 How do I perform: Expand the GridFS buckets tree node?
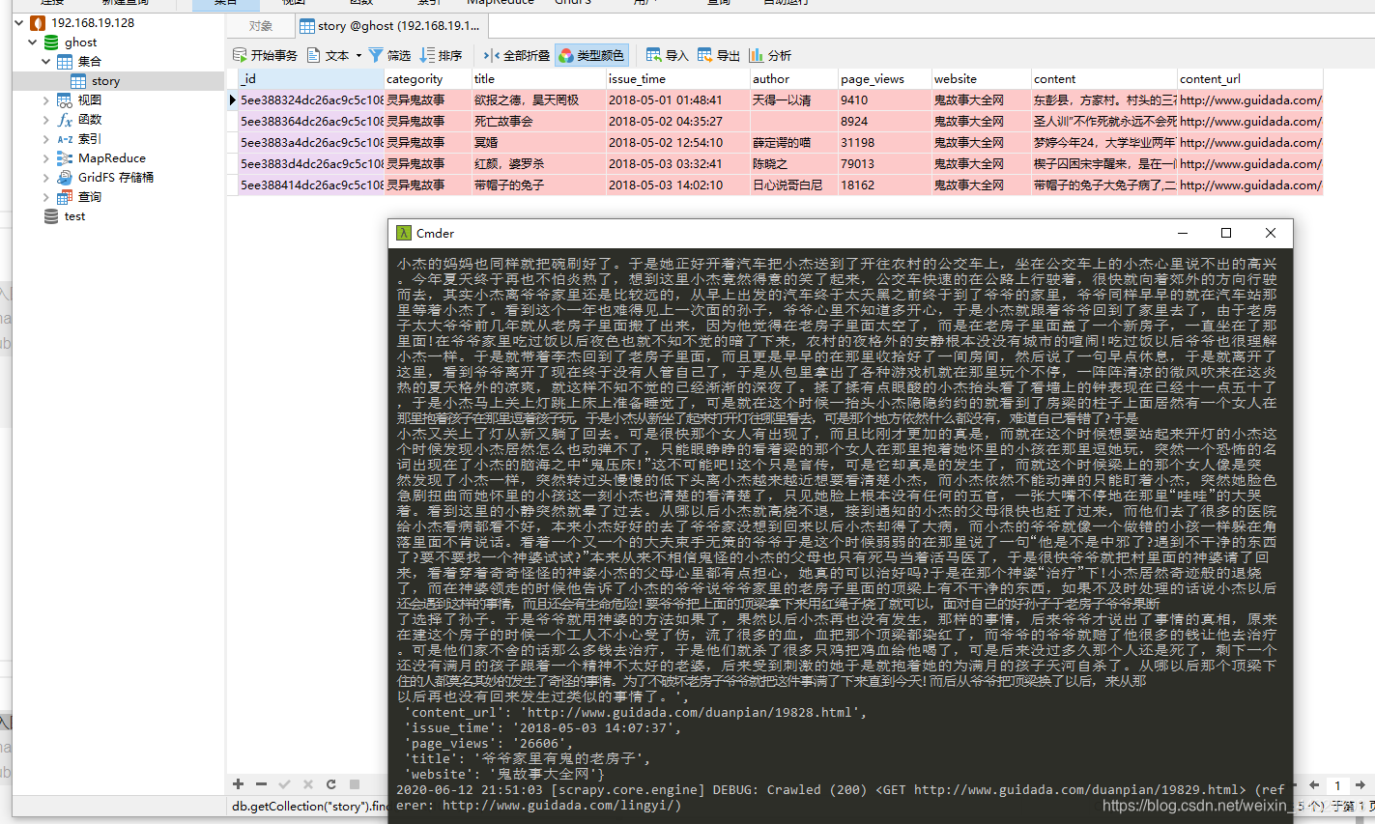(45, 177)
